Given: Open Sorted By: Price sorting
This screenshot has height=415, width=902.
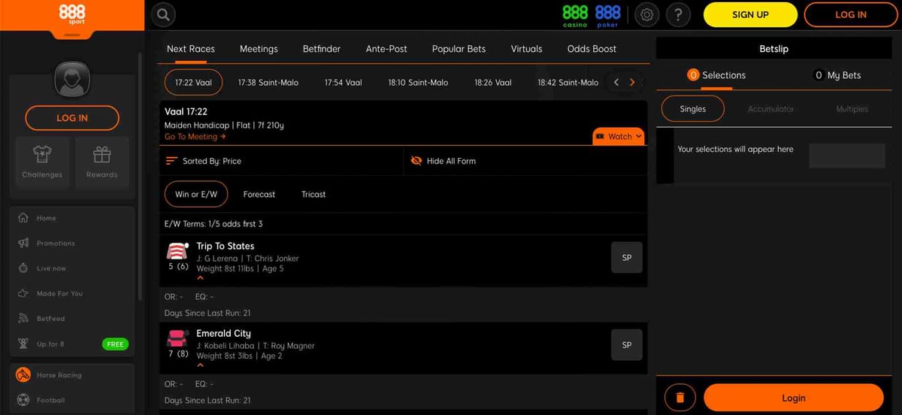Looking at the screenshot, I should [x=203, y=161].
